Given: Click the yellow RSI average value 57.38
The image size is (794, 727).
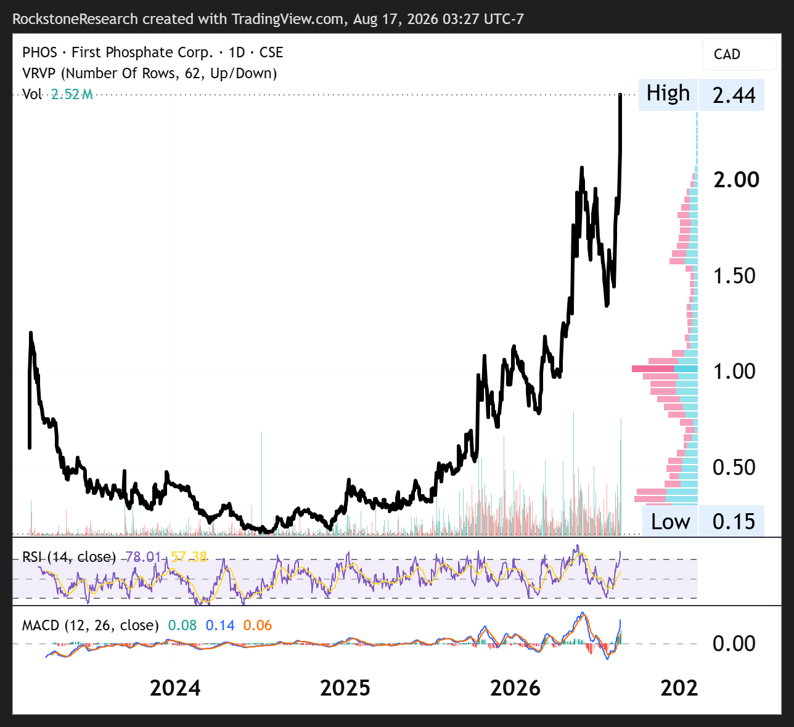Looking at the screenshot, I should coord(189,557).
